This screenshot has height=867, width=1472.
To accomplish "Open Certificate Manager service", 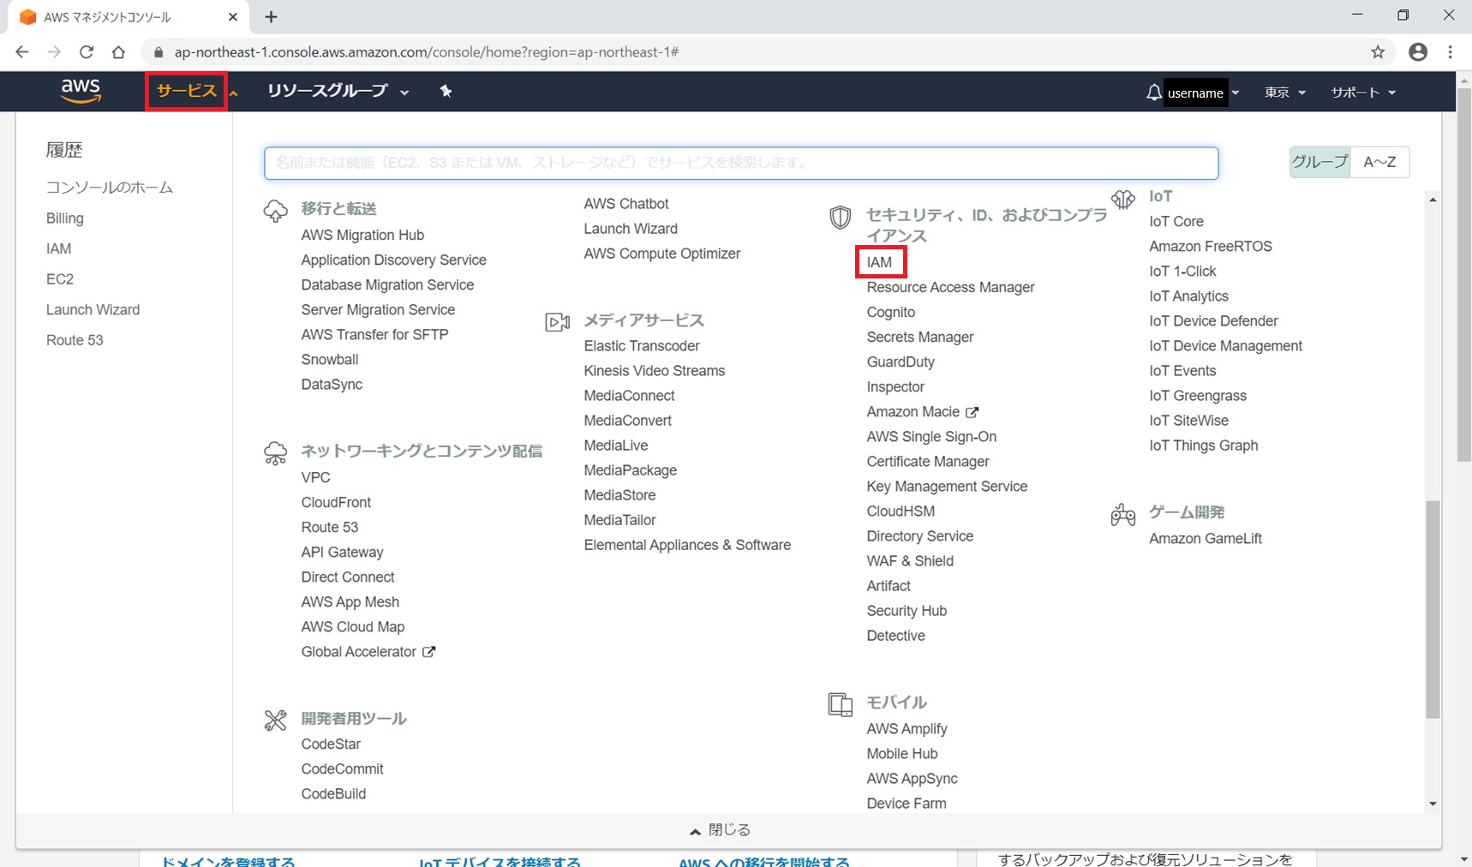I will pos(928,461).
